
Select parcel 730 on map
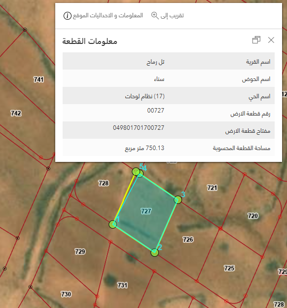(66, 294)
